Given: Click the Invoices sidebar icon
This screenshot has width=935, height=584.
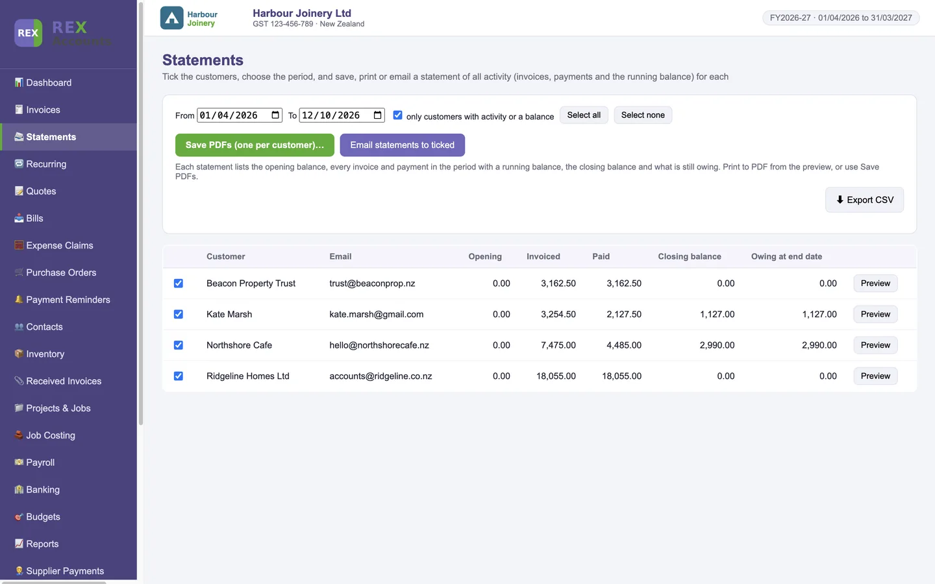Looking at the screenshot, I should pyautogui.click(x=19, y=110).
